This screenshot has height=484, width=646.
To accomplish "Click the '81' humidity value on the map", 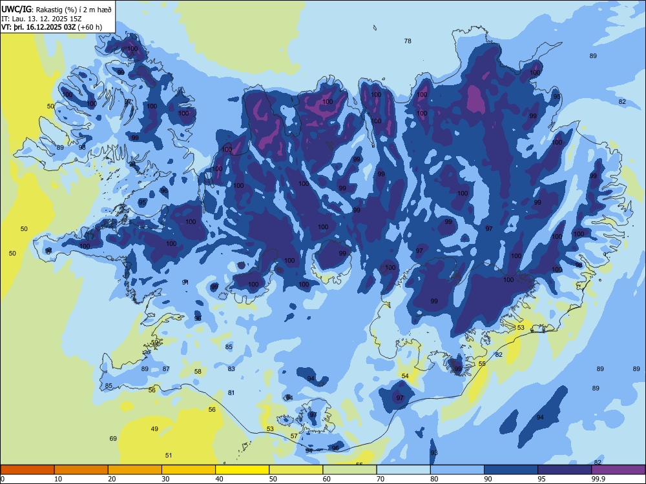I will [x=231, y=392].
